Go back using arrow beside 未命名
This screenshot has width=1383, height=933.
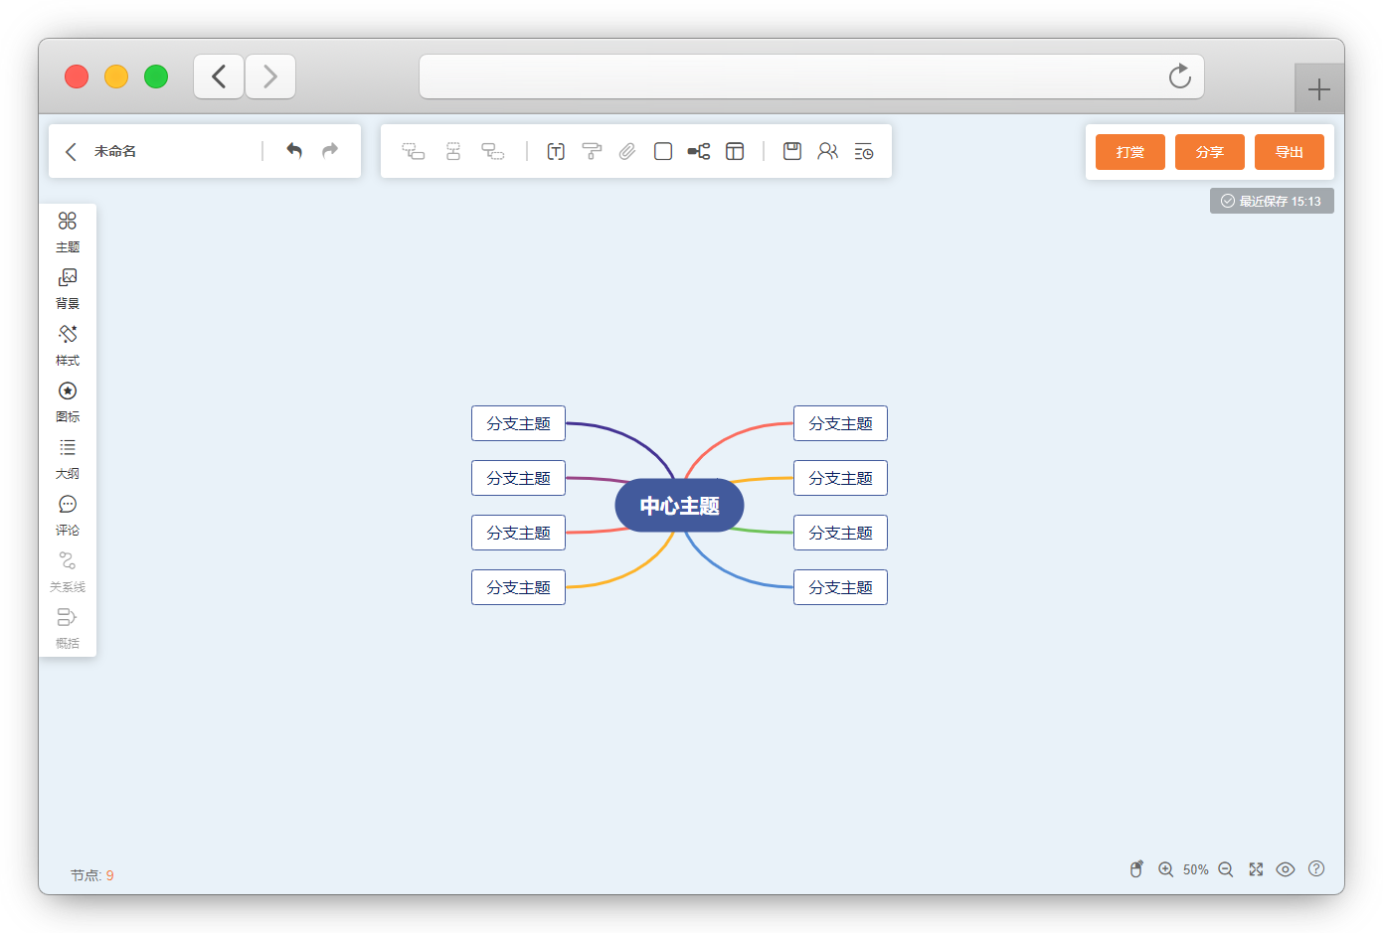coord(71,151)
